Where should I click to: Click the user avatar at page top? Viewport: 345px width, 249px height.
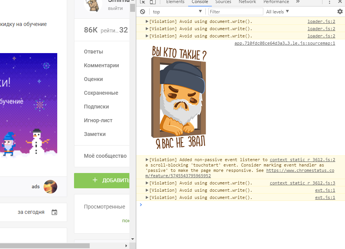(x=93, y=5)
